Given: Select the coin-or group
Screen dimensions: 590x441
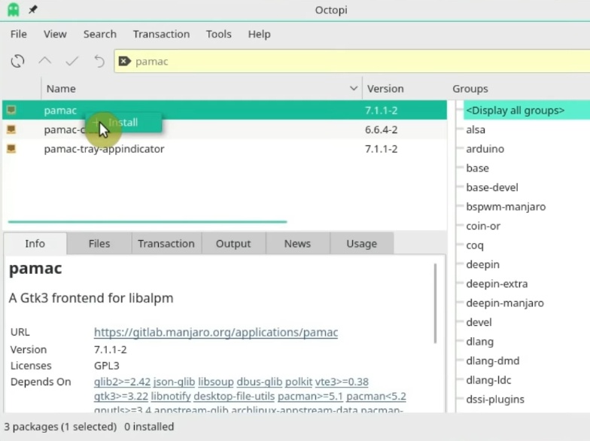Looking at the screenshot, I should pos(483,226).
